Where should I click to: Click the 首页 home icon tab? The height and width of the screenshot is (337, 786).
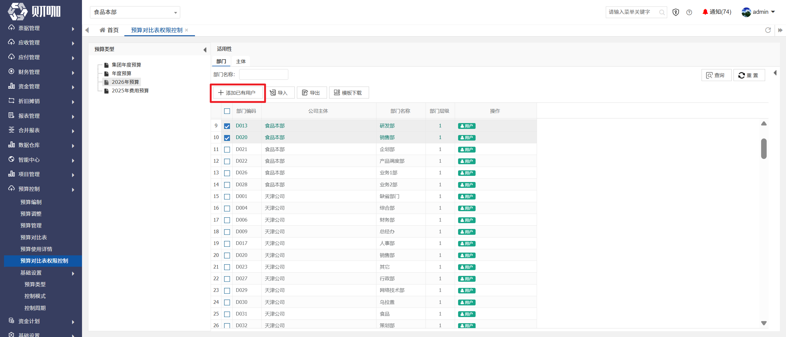click(109, 30)
